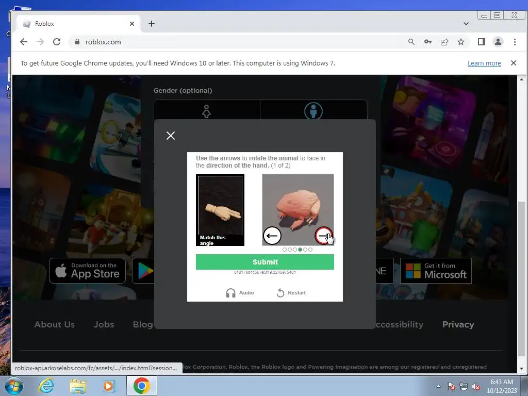Click the roblox.com address bar
This screenshot has height=396, width=528.
[236, 42]
